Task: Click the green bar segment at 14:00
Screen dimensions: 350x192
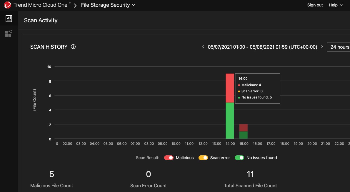Action: 230,120
